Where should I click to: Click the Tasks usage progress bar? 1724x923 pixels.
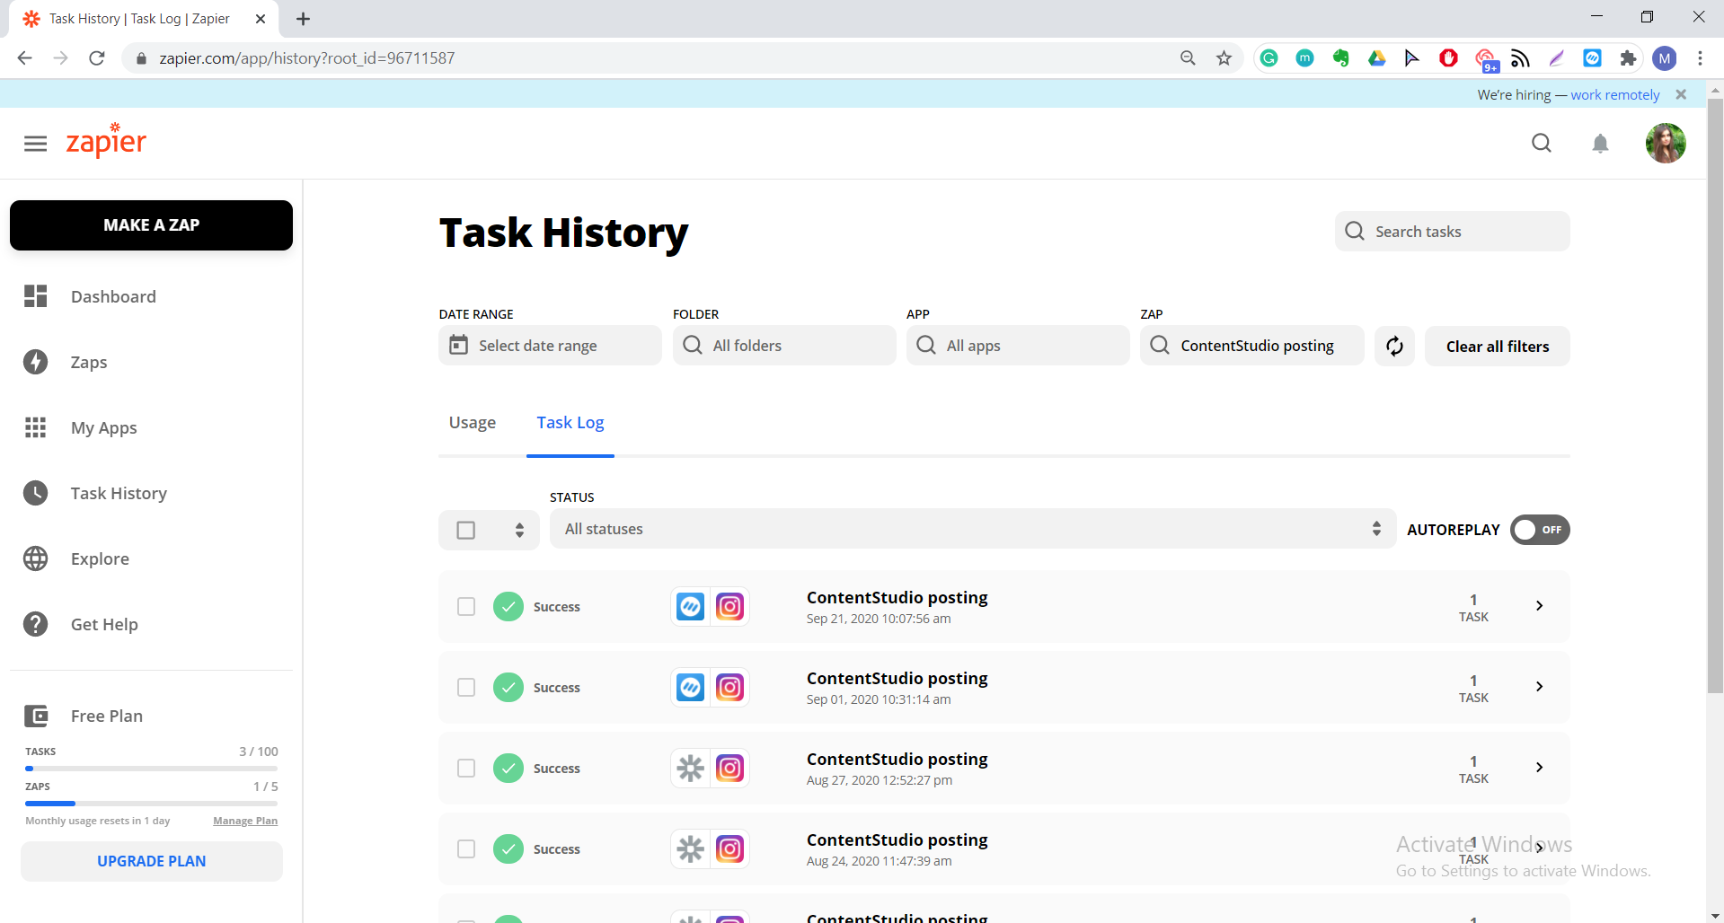[x=151, y=769]
